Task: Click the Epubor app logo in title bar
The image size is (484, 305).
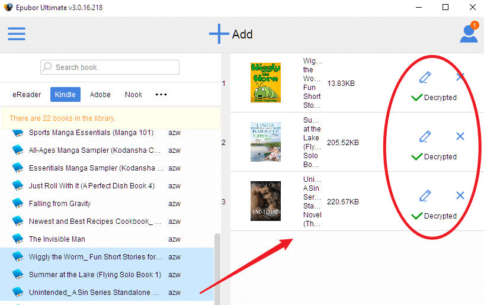Action: [x=8, y=7]
